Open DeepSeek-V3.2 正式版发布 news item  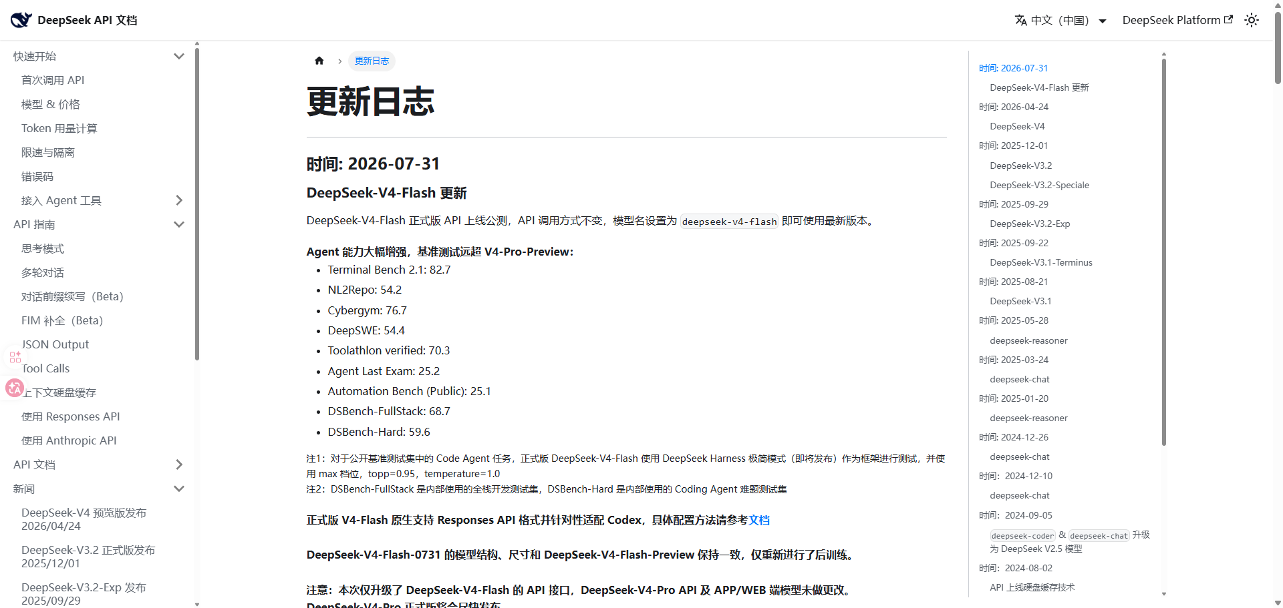click(88, 557)
